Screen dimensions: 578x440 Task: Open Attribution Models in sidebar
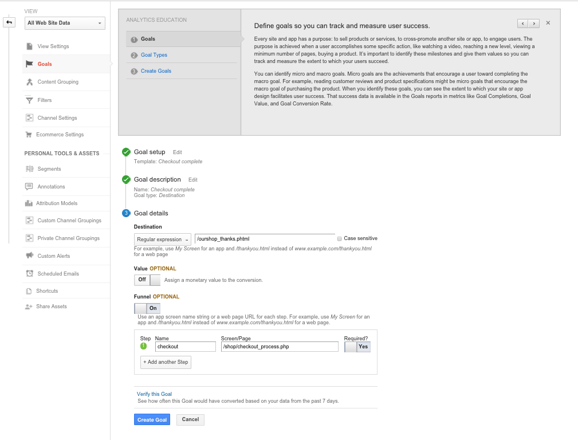point(57,203)
